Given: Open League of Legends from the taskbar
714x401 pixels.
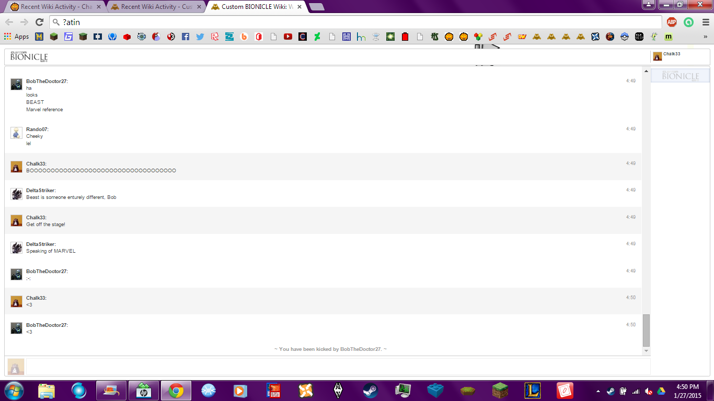Looking at the screenshot, I should click(x=533, y=391).
